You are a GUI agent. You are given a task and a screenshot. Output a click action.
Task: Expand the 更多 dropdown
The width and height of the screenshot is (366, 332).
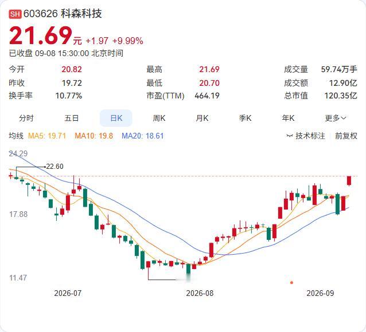coord(335,118)
